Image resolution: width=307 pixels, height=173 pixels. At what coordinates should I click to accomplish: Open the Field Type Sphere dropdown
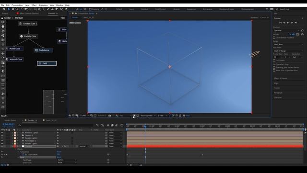67,160
